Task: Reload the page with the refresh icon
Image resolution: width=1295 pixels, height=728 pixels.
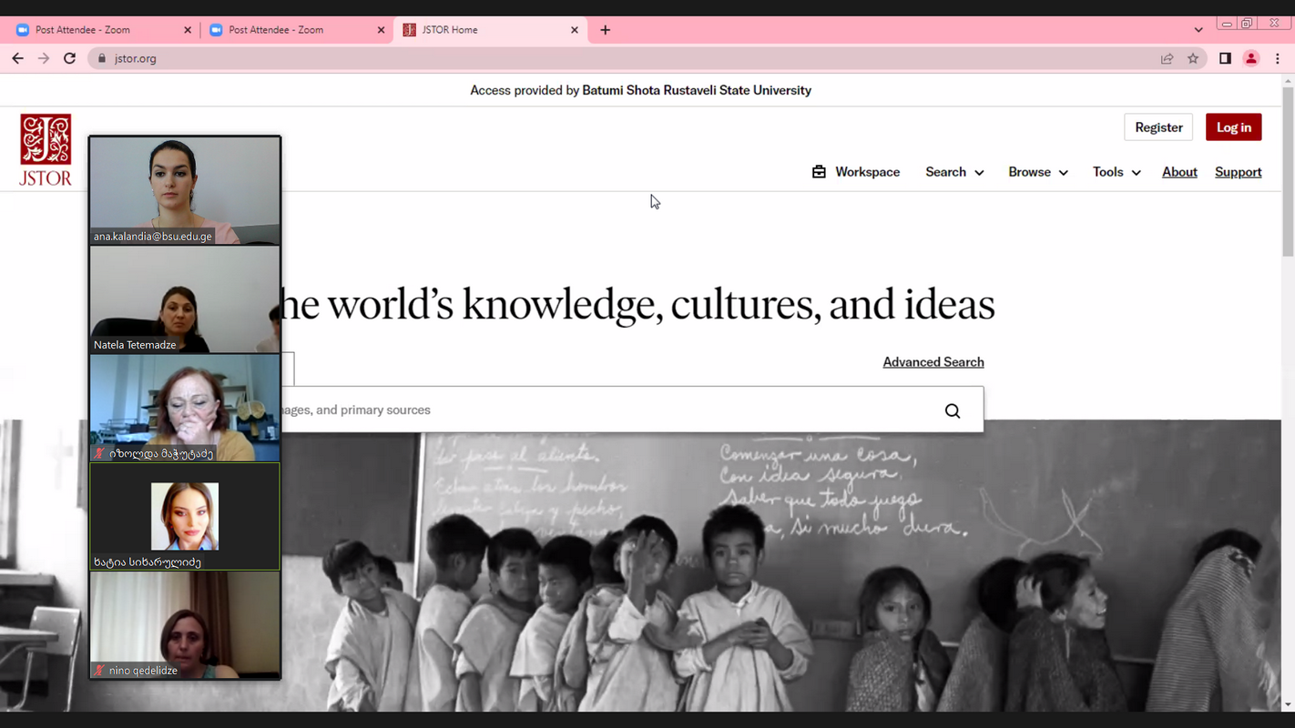Action: tap(69, 58)
